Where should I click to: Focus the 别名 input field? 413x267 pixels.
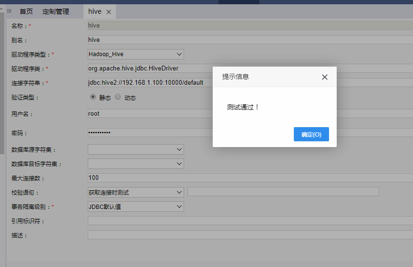(x=250, y=40)
